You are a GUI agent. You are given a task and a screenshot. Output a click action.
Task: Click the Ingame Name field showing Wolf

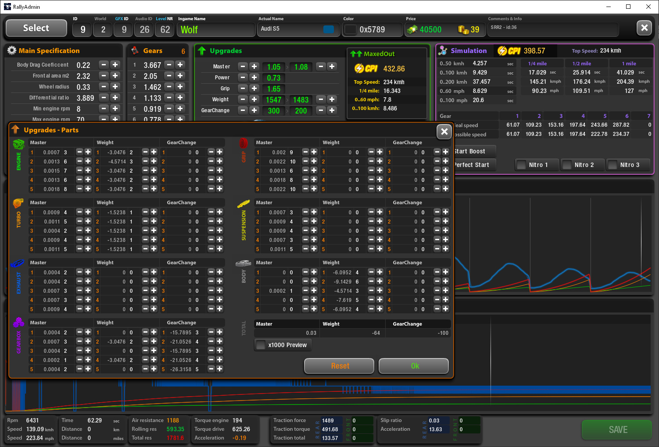pos(216,30)
